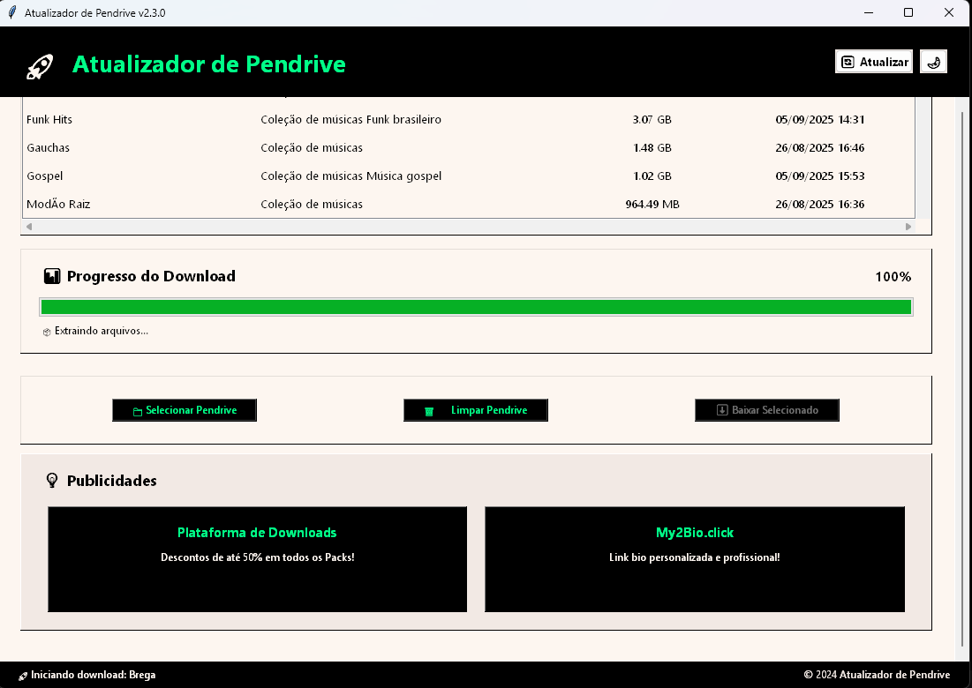Click the green download progress bar
Screen dimensions: 972x688
[476, 306]
